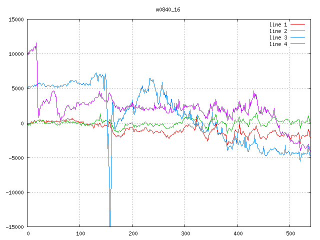Click the chart title m0840_16
Image resolution: width=320 pixels, height=240 pixels.
tap(169, 9)
